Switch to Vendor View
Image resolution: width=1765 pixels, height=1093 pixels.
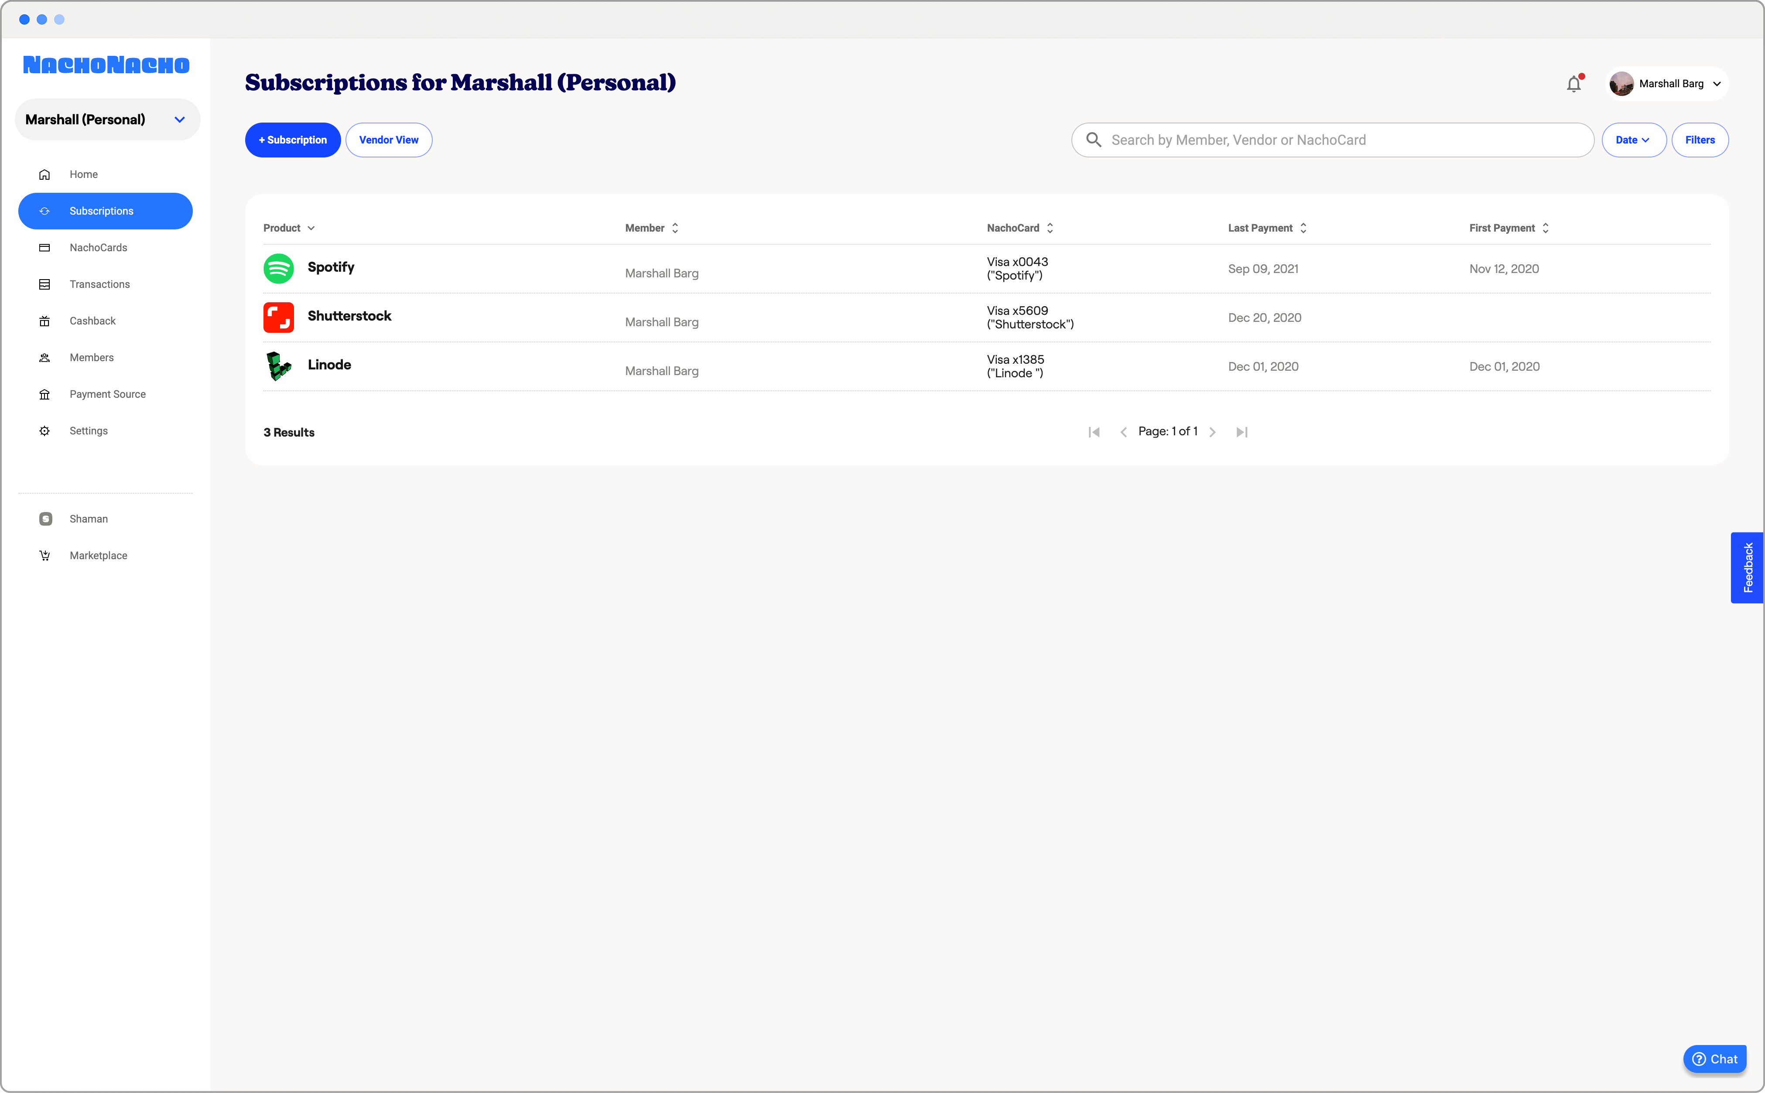[x=388, y=140]
